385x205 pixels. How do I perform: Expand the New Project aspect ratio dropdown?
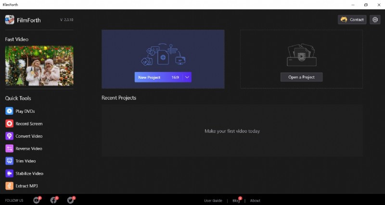pos(187,77)
